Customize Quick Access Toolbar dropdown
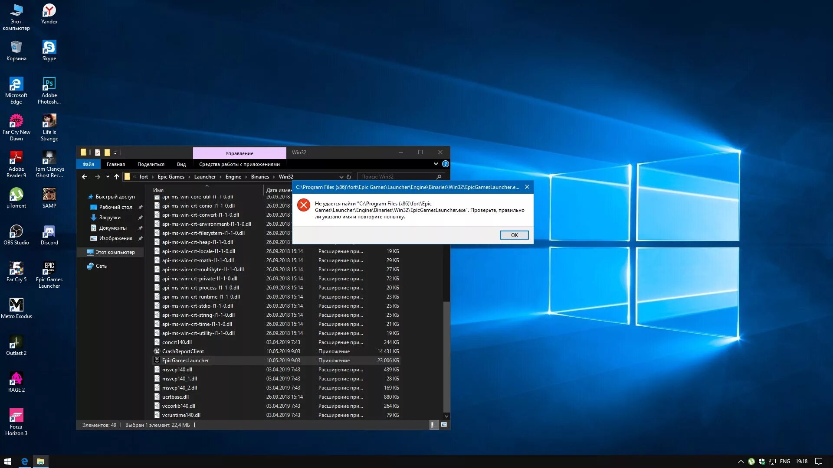The width and height of the screenshot is (833, 468). [115, 153]
